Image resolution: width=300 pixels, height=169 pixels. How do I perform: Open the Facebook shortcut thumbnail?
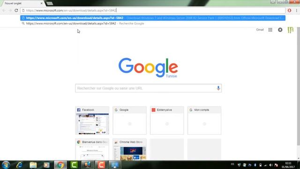click(x=92, y=120)
